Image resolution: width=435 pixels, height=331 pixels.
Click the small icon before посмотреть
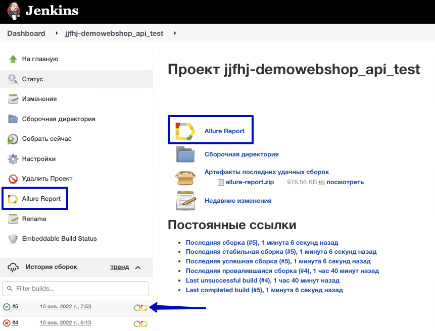click(x=321, y=183)
